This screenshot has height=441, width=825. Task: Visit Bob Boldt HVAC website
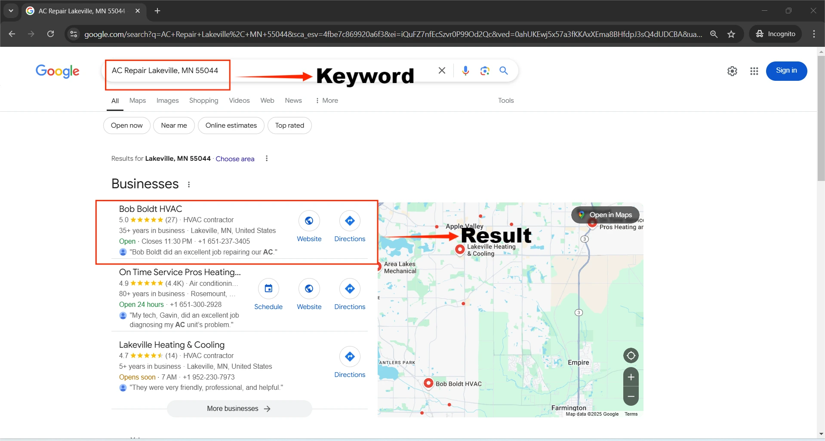[309, 227]
